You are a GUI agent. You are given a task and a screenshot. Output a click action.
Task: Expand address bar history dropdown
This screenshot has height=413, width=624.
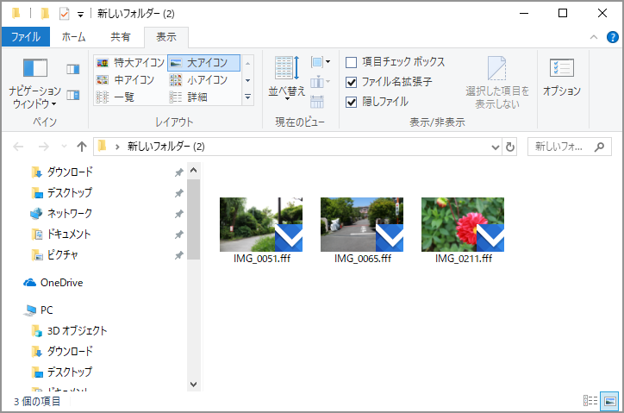coord(496,147)
